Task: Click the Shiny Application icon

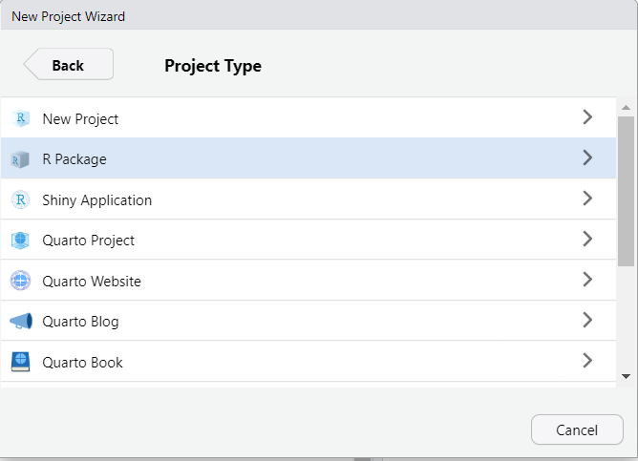Action: [x=20, y=200]
